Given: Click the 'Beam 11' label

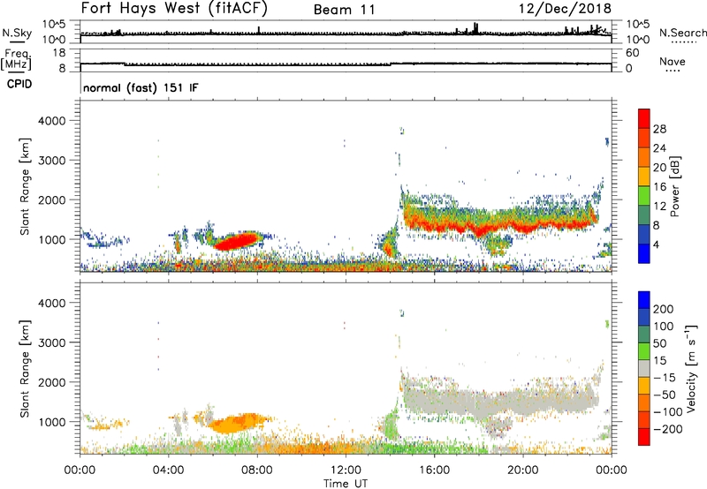Looking at the screenshot, I should click(x=344, y=10).
